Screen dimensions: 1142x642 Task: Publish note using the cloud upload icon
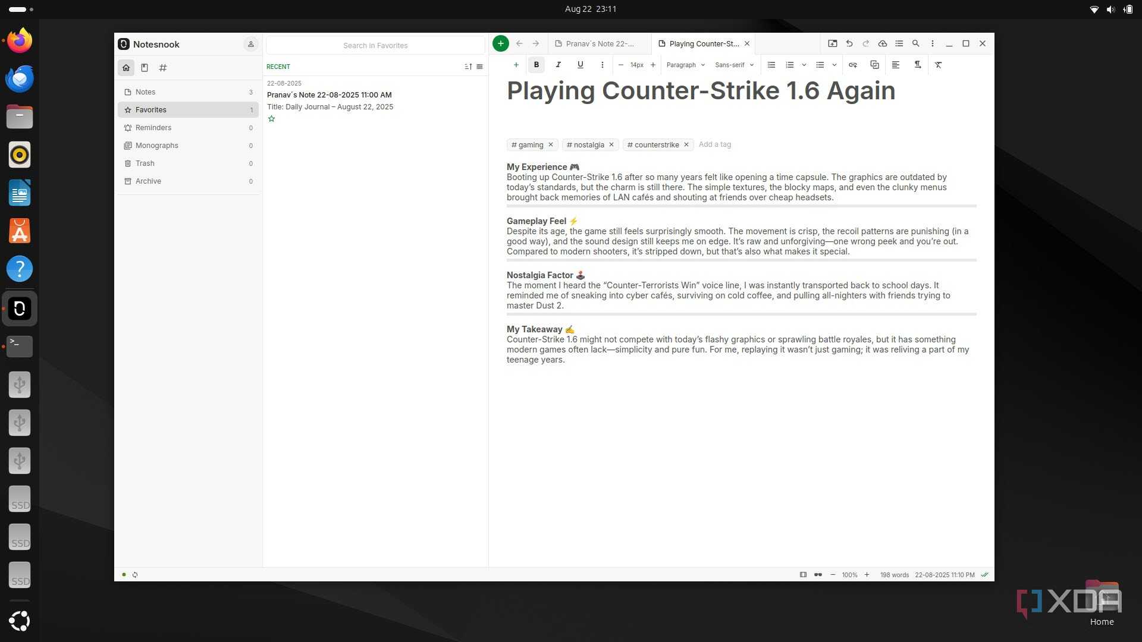(x=882, y=43)
